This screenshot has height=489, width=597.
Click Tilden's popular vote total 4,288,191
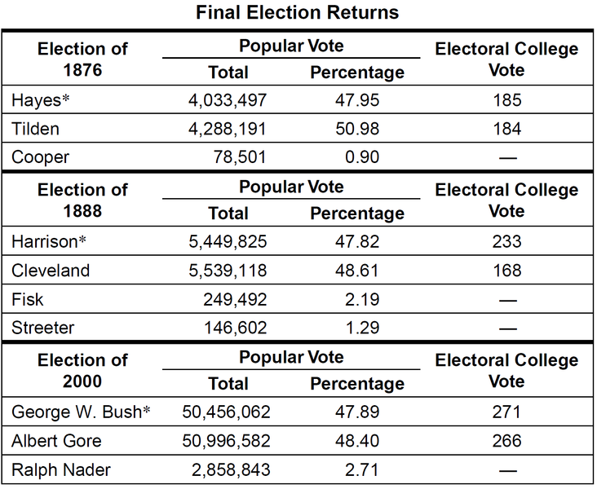(x=228, y=129)
